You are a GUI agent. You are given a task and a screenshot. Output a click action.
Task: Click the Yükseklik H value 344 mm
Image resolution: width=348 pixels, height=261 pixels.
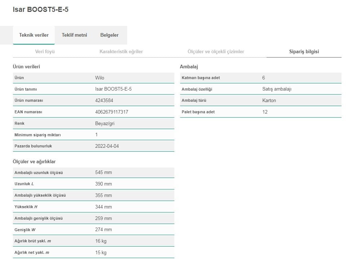[103, 207]
